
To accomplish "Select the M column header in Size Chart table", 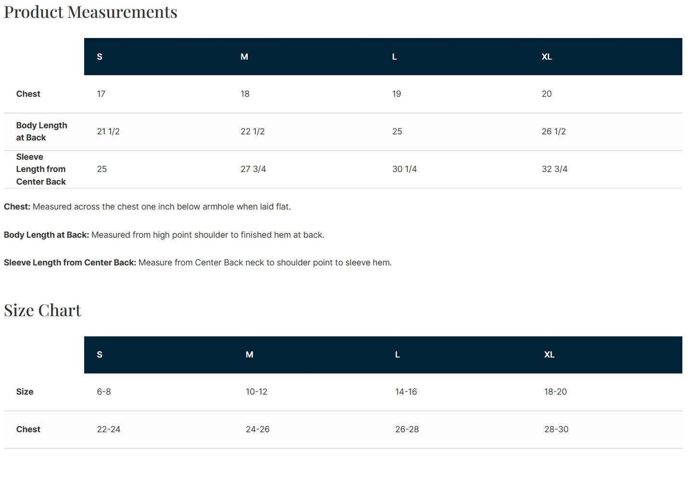I will [x=249, y=355].
